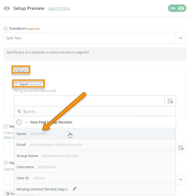Image resolution: width=190 pixels, height=196 pixels.
Task: Click the comment icon beside Transform label
Action: click(x=6, y=29)
